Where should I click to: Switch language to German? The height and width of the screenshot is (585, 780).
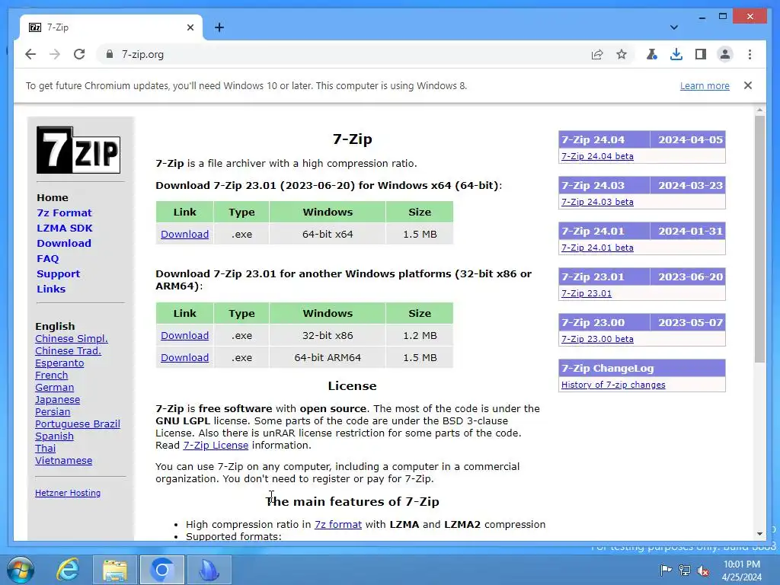(54, 388)
